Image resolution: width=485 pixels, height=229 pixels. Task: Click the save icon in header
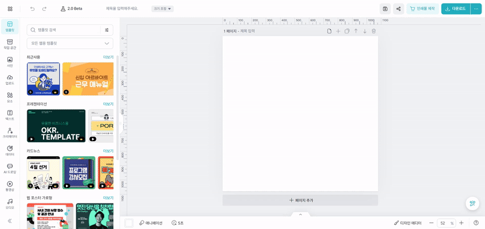(385, 9)
